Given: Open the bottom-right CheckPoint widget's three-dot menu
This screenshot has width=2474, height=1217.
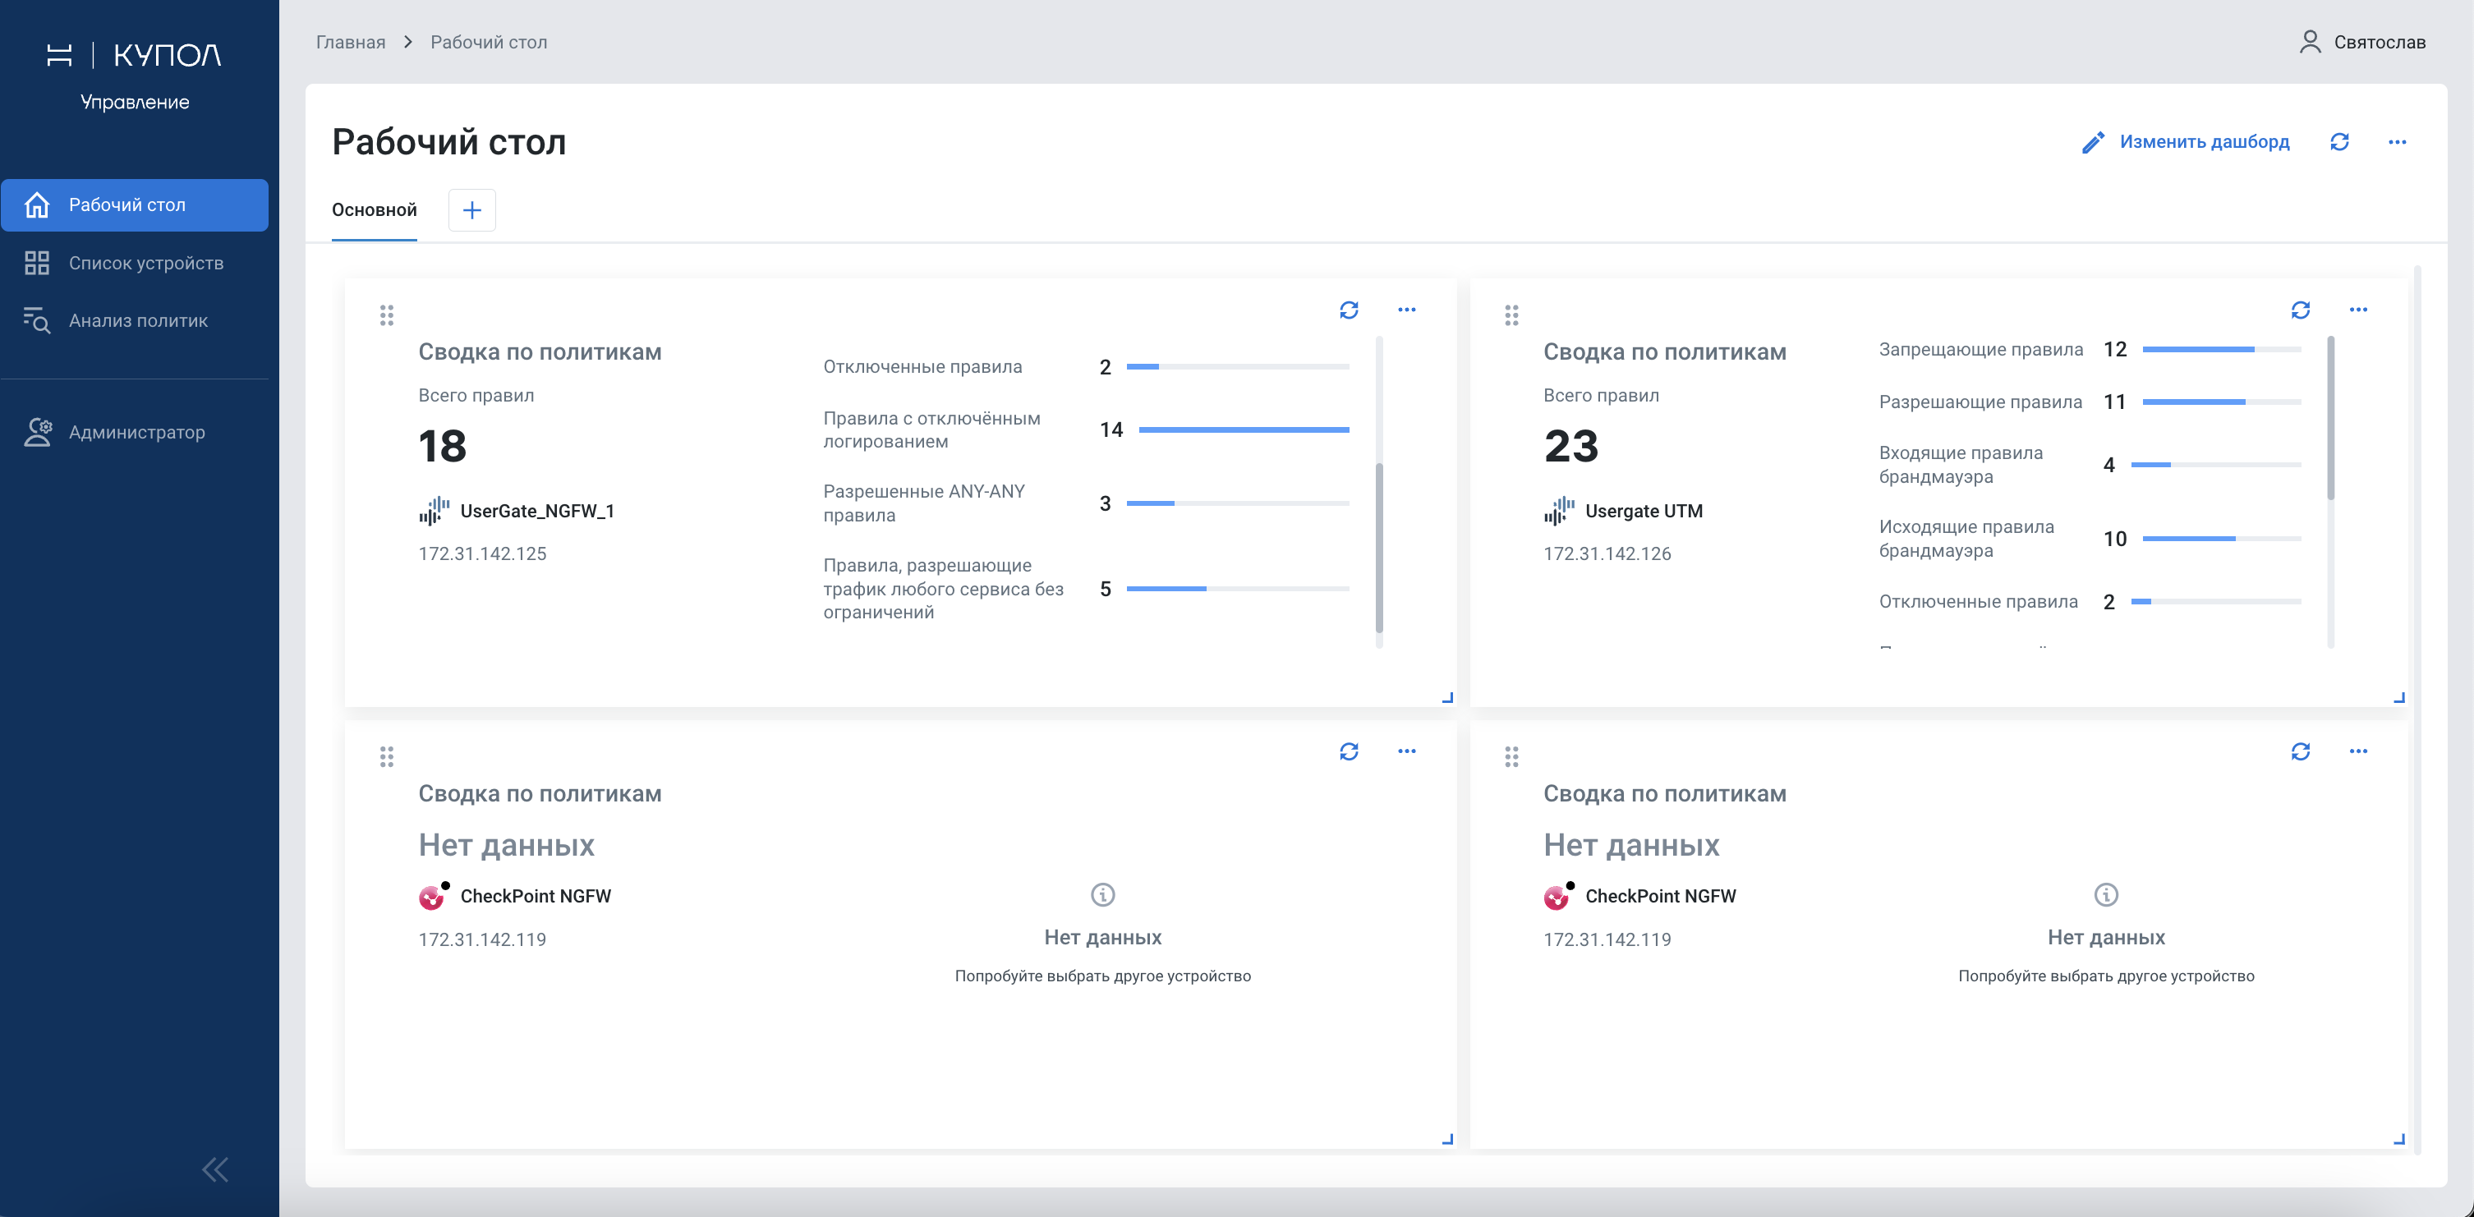Looking at the screenshot, I should click(2358, 751).
